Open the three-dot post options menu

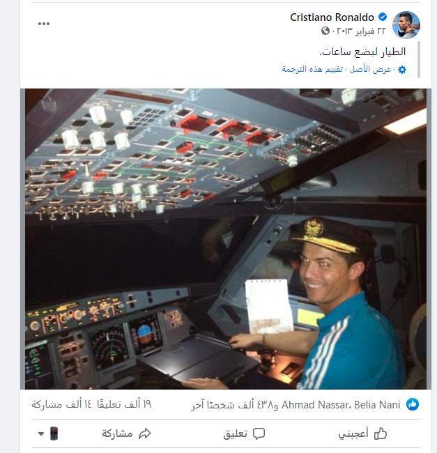coord(44,24)
